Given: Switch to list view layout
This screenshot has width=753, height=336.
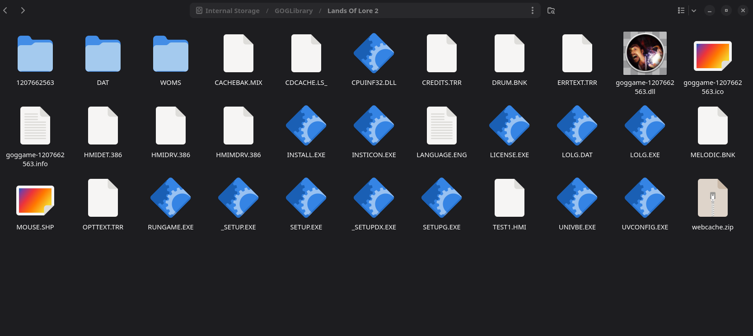Looking at the screenshot, I should 681,10.
